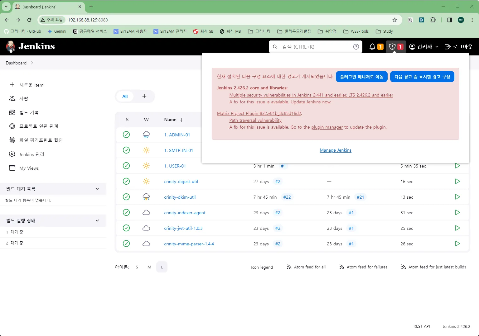
Task: Add a new view with plus tab
Action: pos(144,97)
